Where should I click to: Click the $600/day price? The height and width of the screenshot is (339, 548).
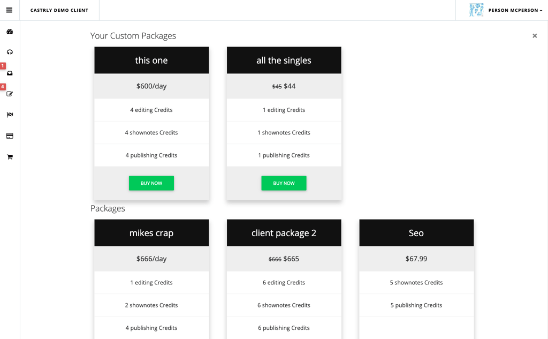151,86
